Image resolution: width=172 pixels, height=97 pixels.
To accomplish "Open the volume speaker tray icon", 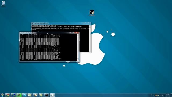I will pos(163,95).
